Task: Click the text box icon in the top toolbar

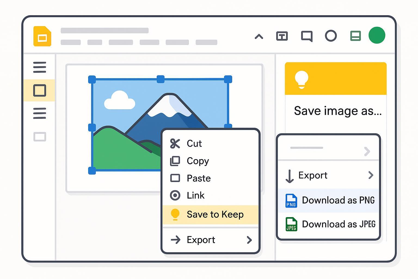Action: tap(282, 36)
